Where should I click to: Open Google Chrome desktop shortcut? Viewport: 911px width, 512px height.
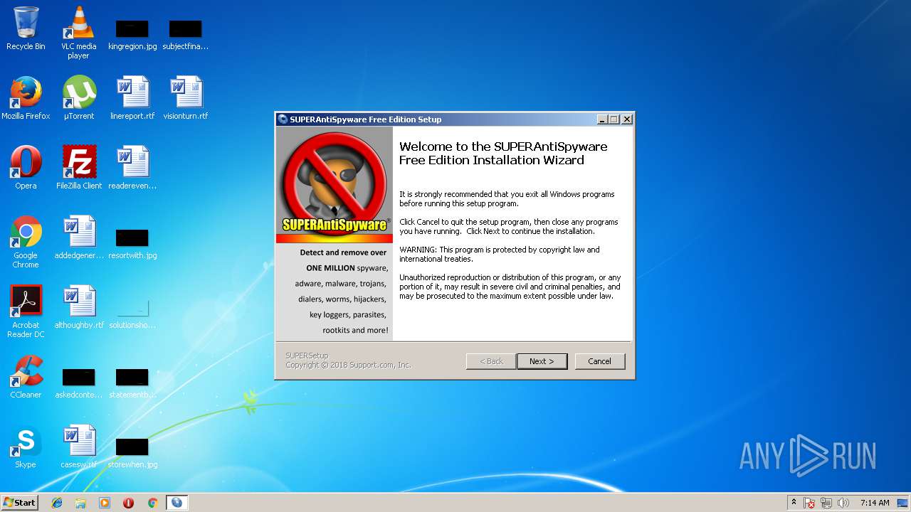26,242
